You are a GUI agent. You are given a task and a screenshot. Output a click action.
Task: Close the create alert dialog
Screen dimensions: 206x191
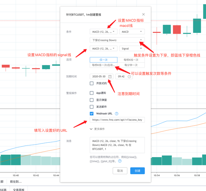pos(143,14)
